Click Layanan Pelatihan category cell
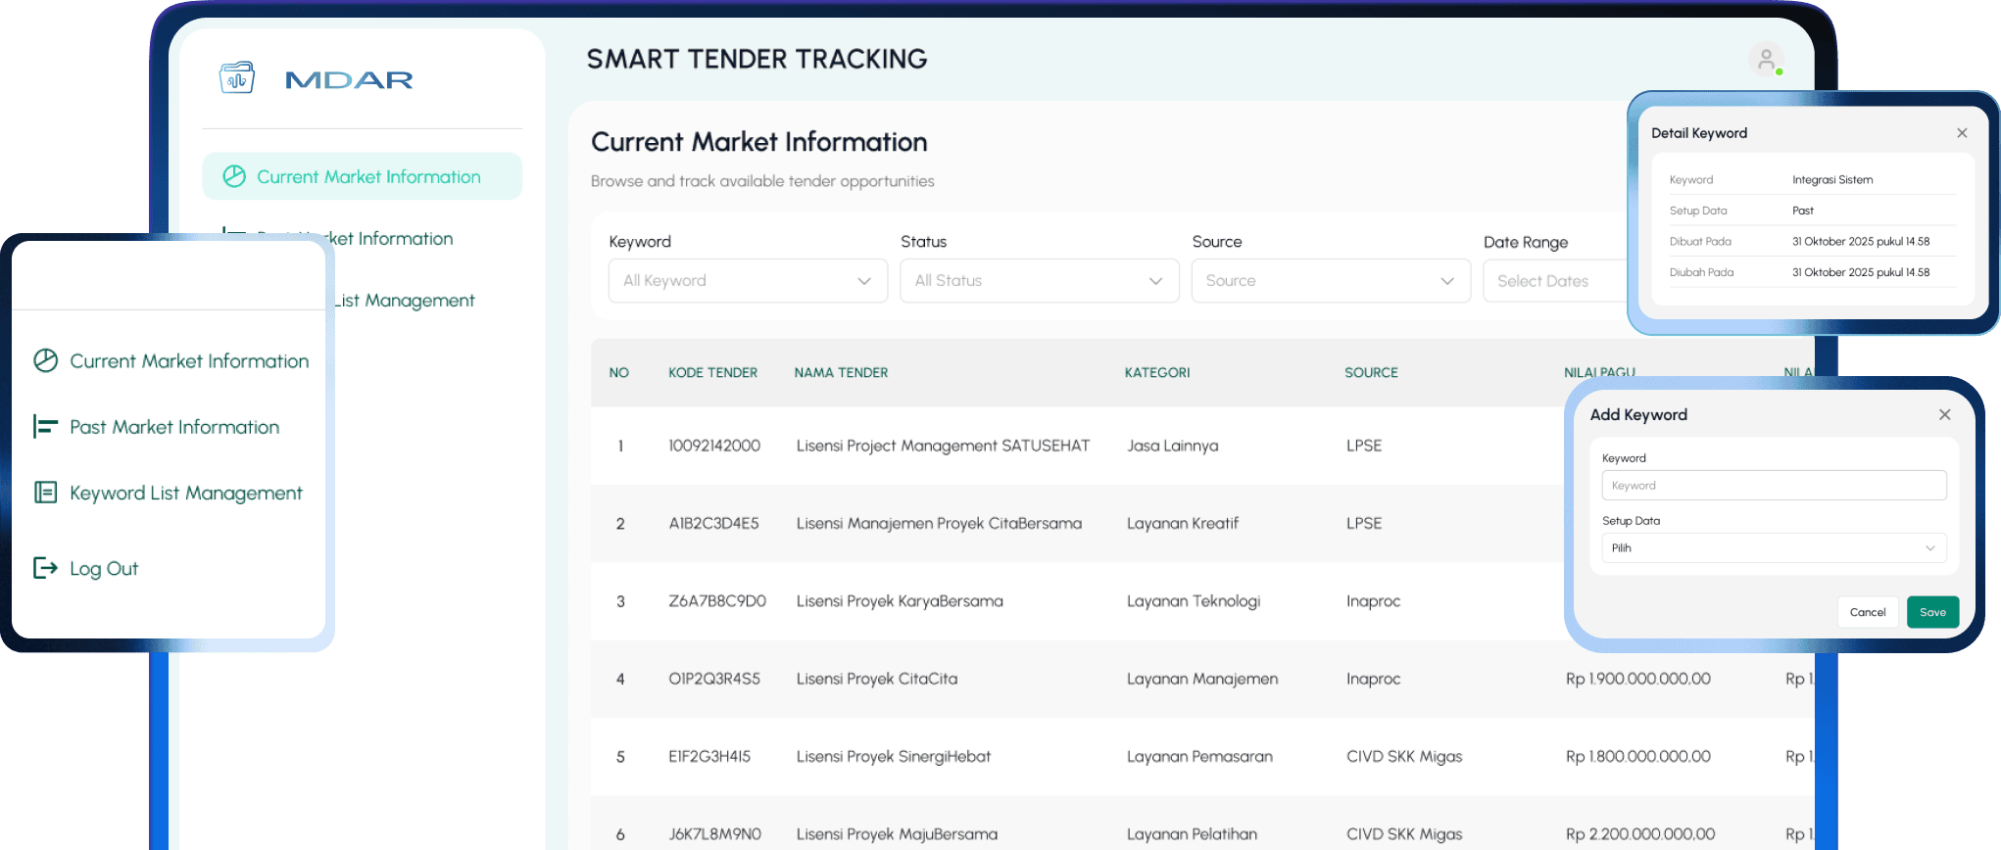The height and width of the screenshot is (850, 2001). tap(1192, 834)
